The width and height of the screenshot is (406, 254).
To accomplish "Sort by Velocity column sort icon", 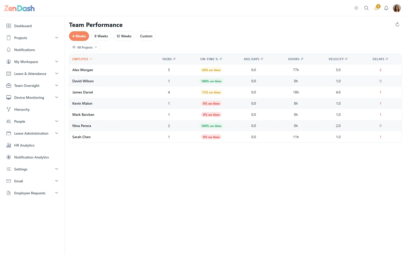I will [346, 59].
